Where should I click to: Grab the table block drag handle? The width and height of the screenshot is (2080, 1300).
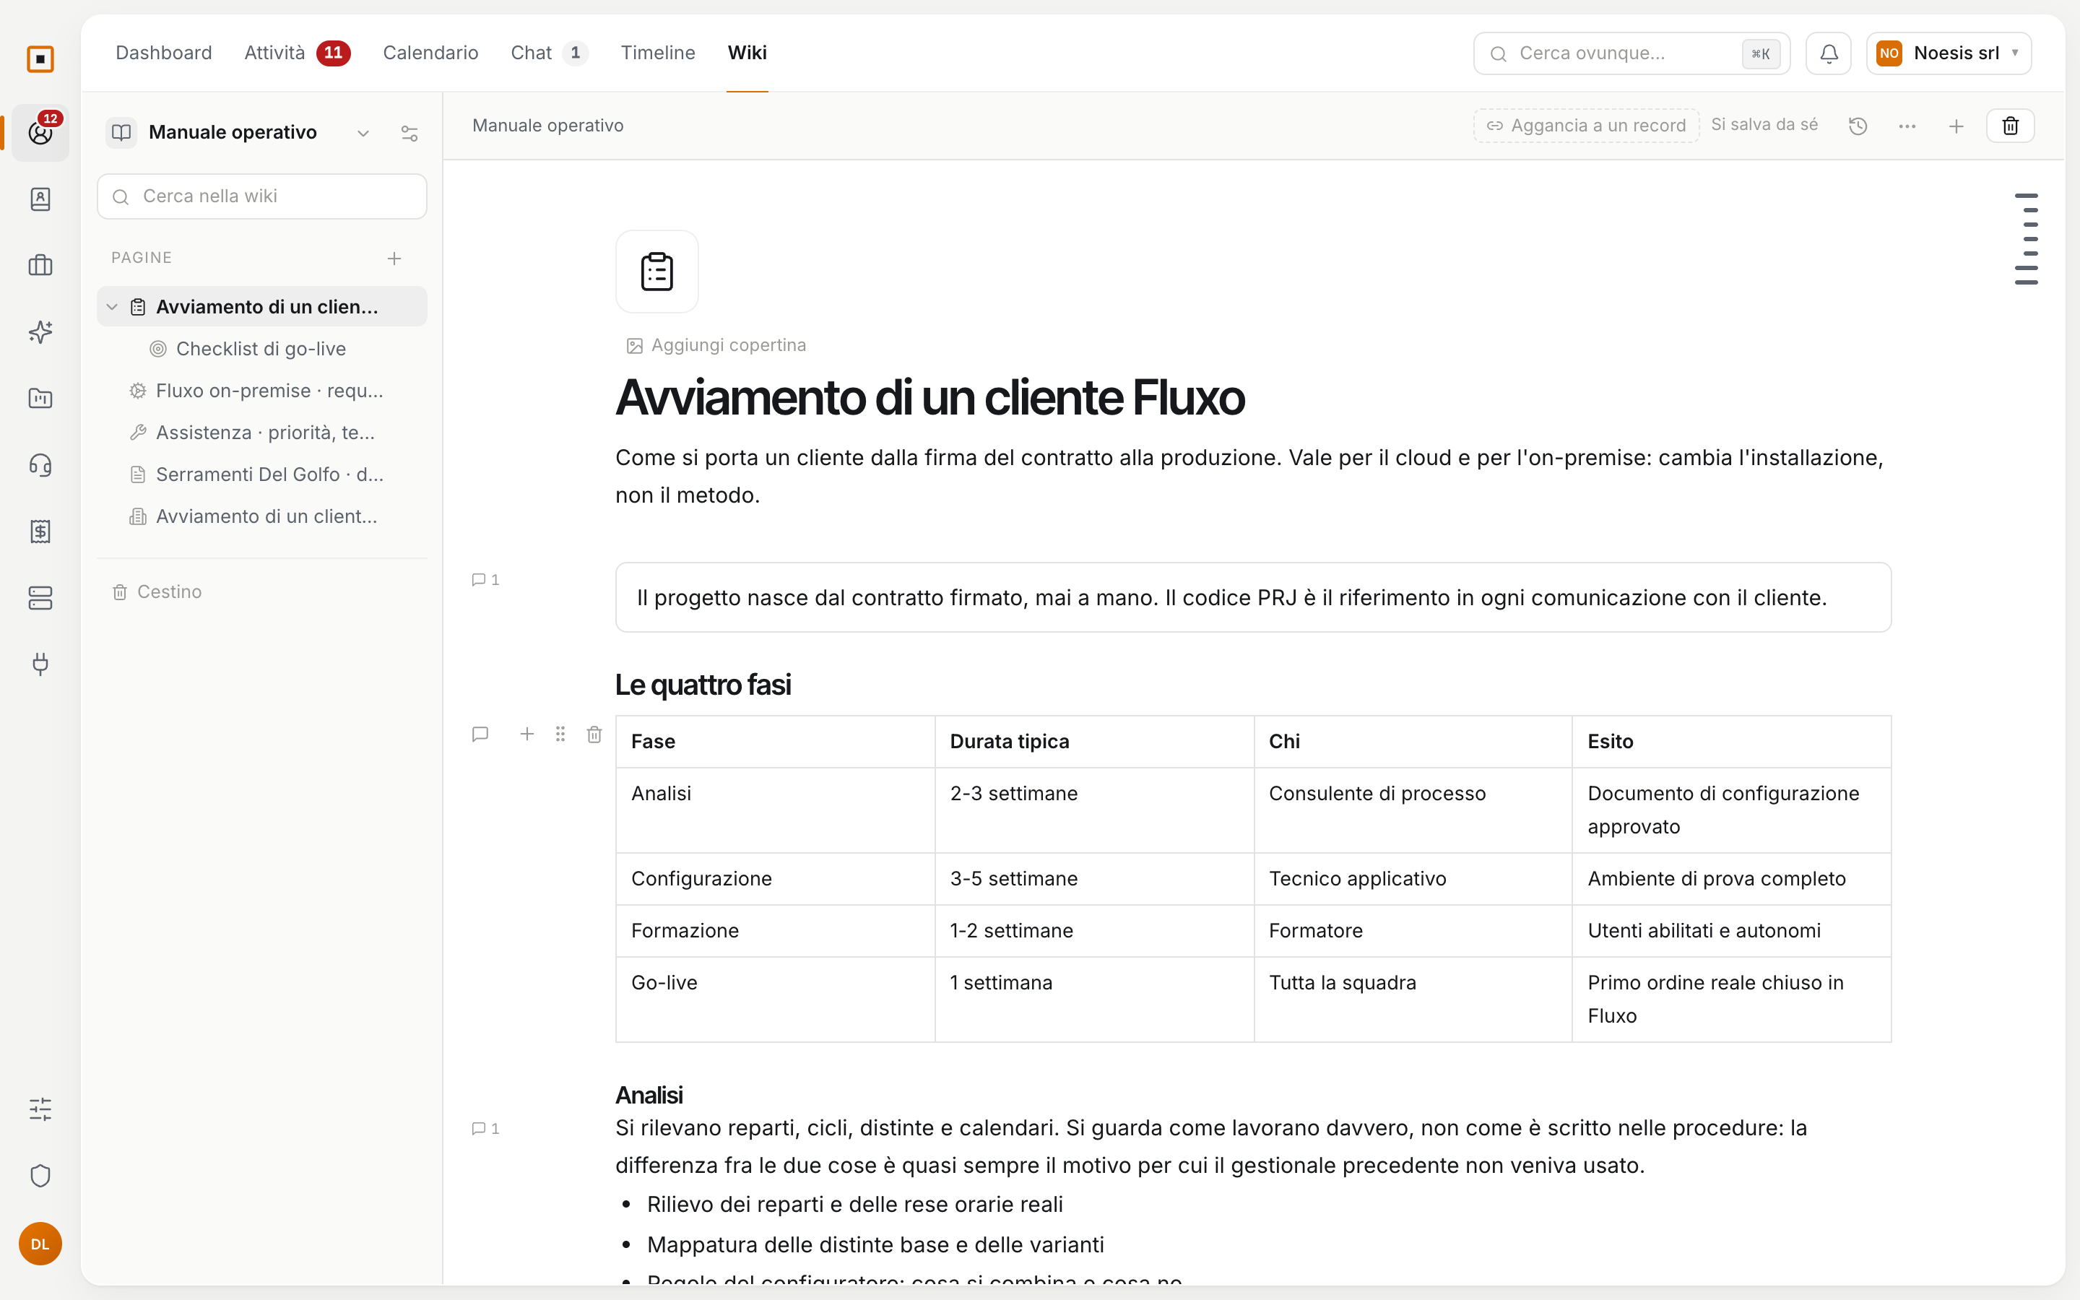(x=560, y=733)
